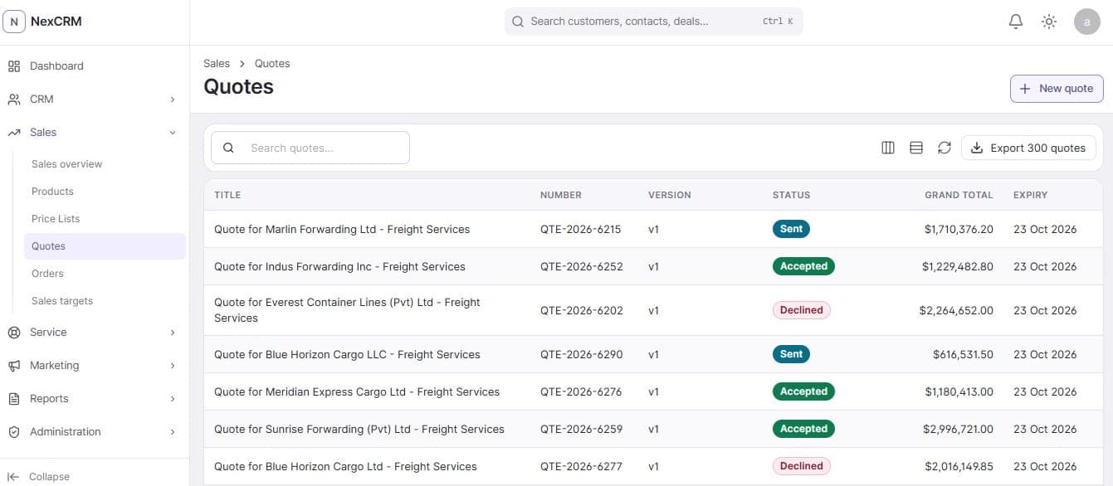Expand the Reports menu chevron

(173, 399)
